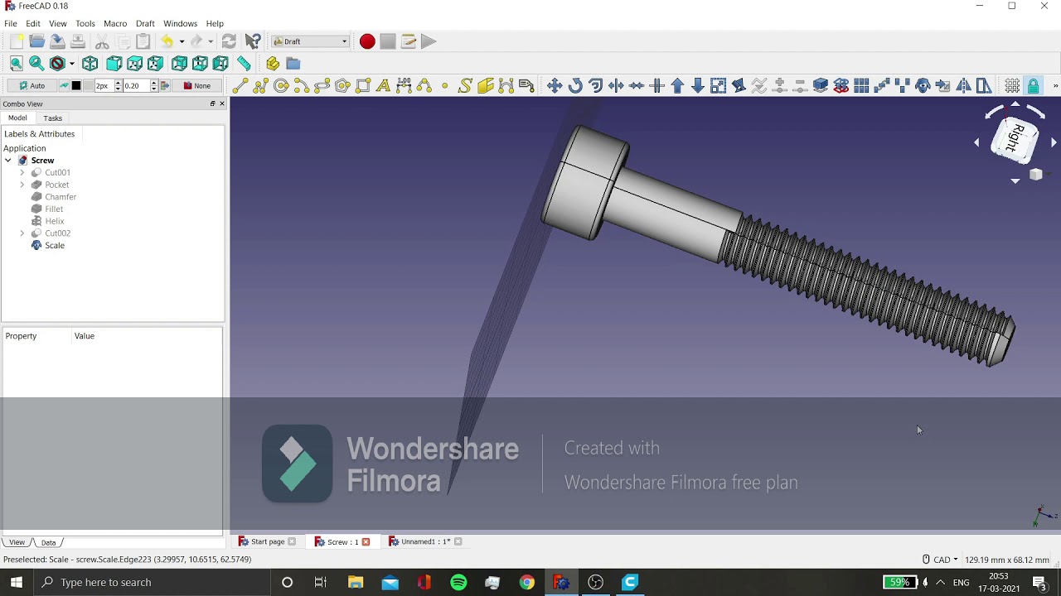
Task: Select the Draft Dimension tool
Action: tap(404, 86)
